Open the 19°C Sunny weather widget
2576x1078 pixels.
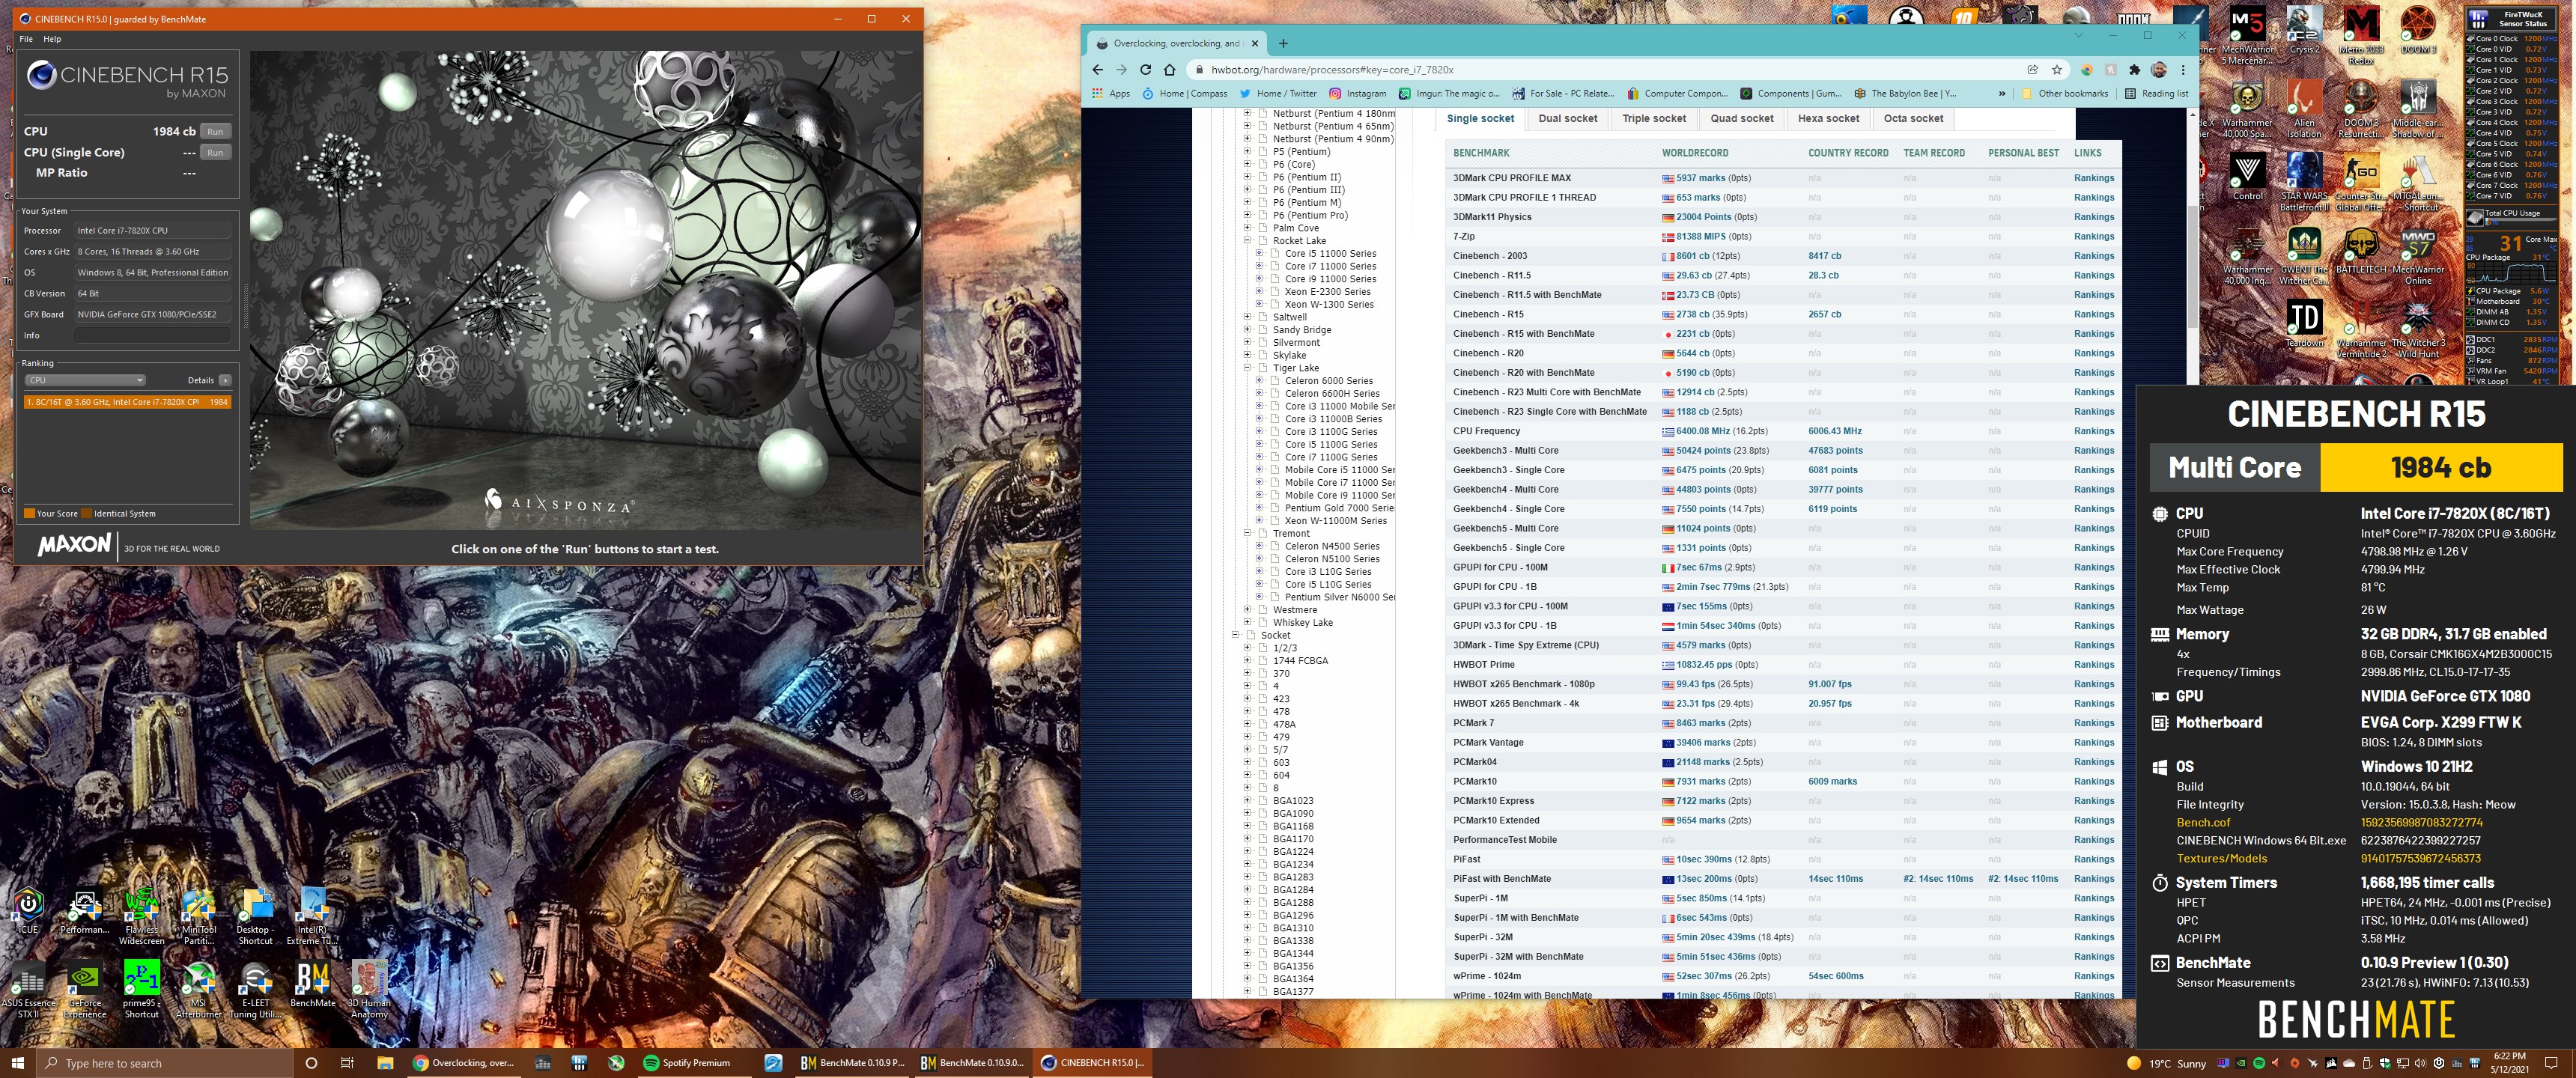click(2167, 1063)
